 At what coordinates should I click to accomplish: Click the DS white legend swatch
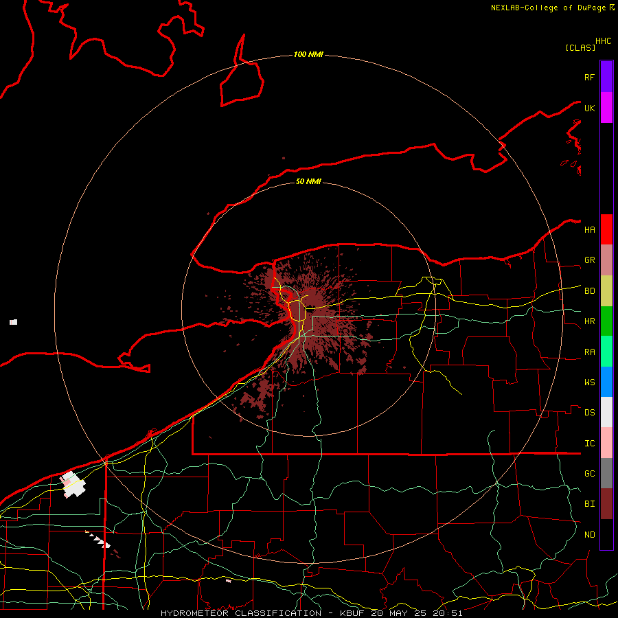click(606, 412)
